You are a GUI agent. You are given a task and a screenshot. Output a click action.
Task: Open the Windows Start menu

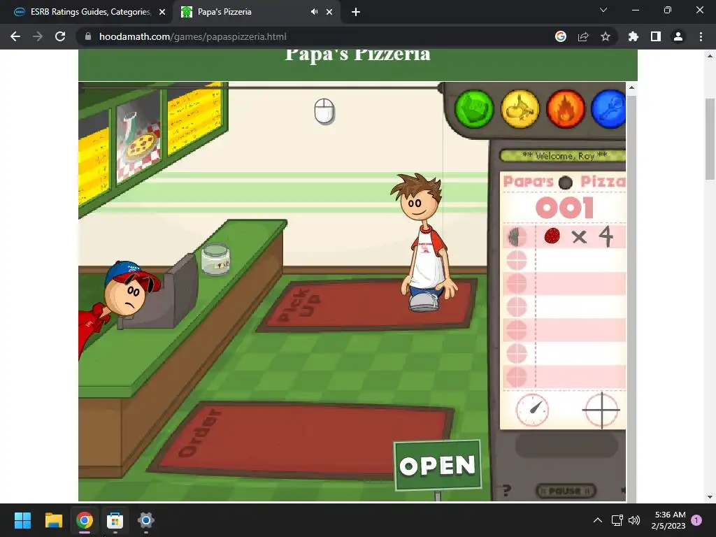pos(22,520)
